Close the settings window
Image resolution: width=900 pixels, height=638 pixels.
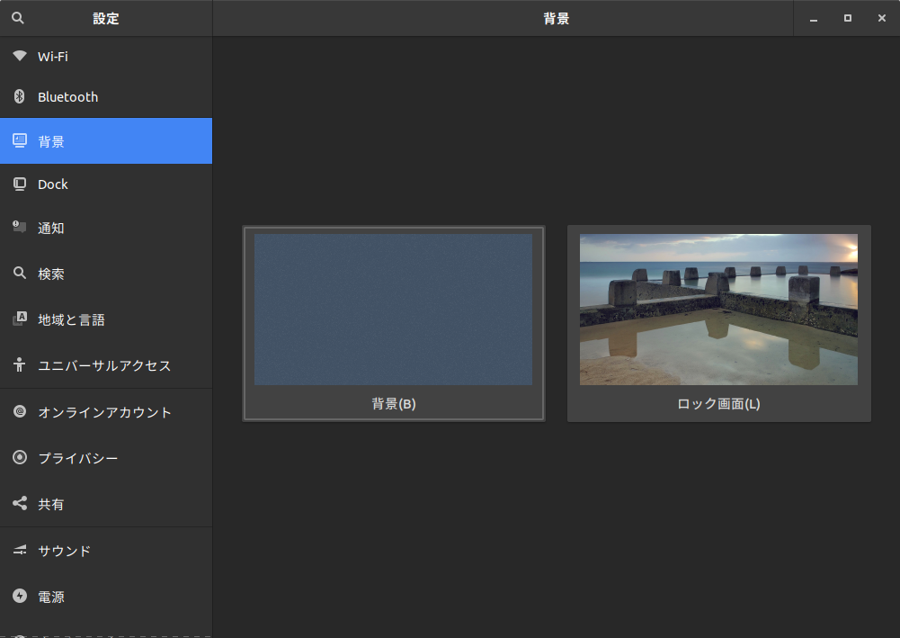click(882, 18)
